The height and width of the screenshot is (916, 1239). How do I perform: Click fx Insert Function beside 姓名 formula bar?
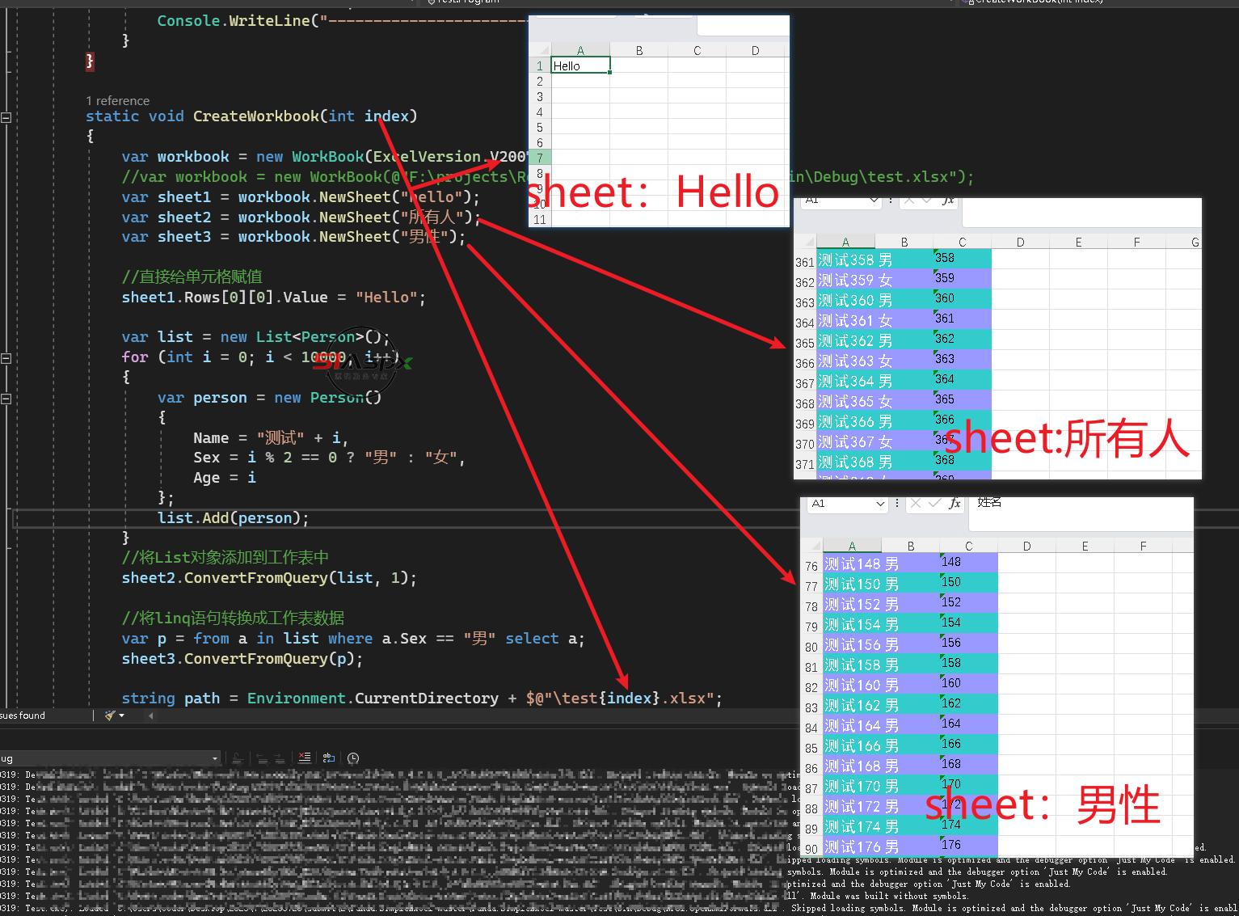click(x=955, y=504)
